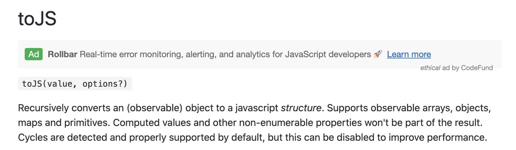Click the word CodeFund in the attribution

(477, 68)
